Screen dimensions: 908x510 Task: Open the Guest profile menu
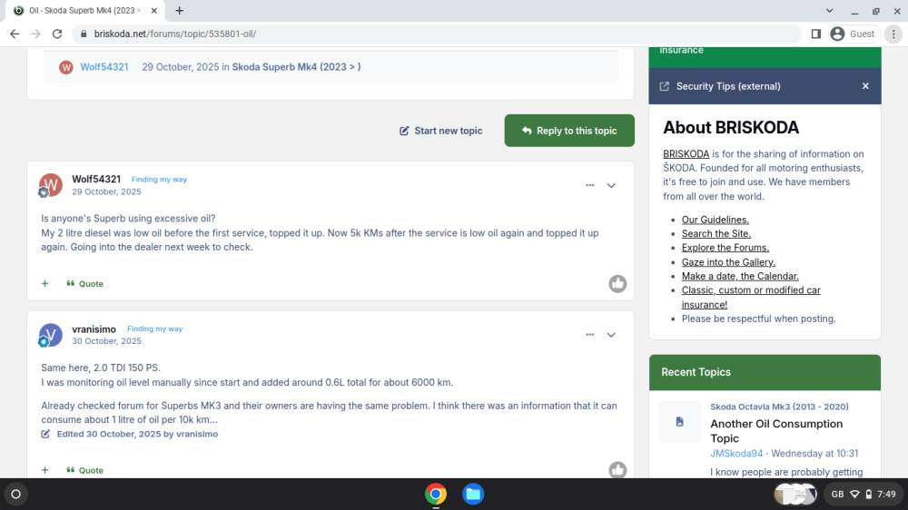(853, 34)
